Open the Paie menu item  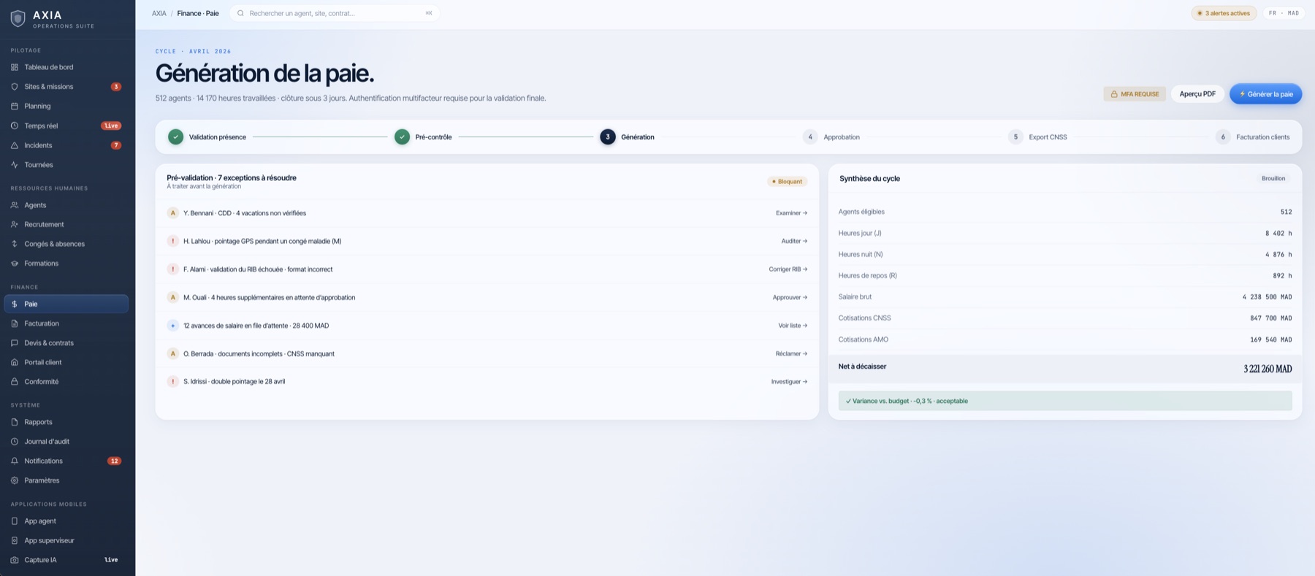click(66, 304)
